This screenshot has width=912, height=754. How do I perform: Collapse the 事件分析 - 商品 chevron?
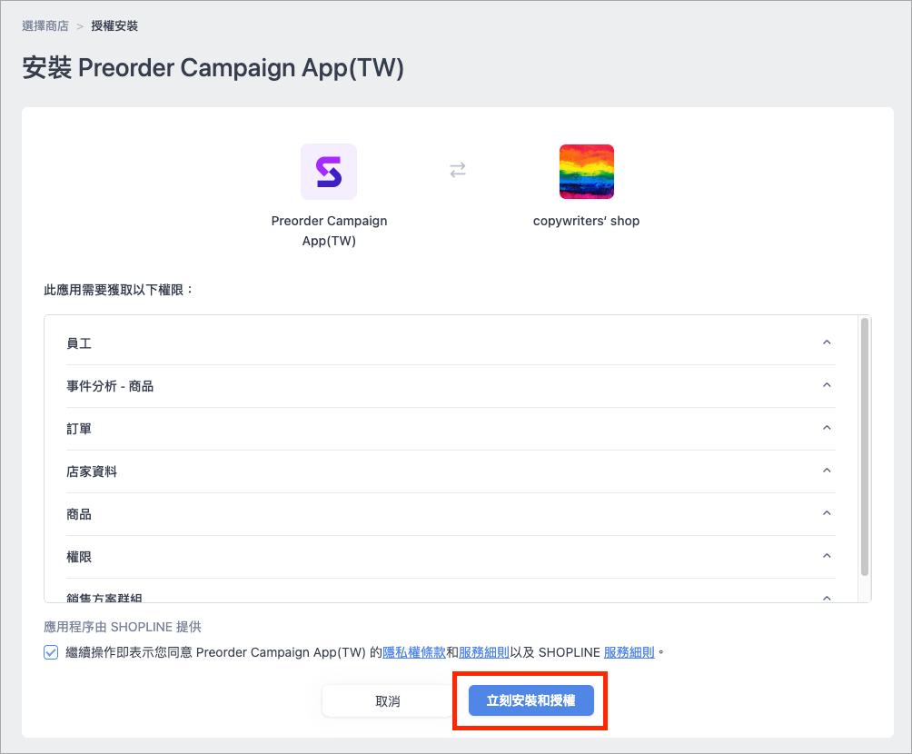pyautogui.click(x=827, y=385)
